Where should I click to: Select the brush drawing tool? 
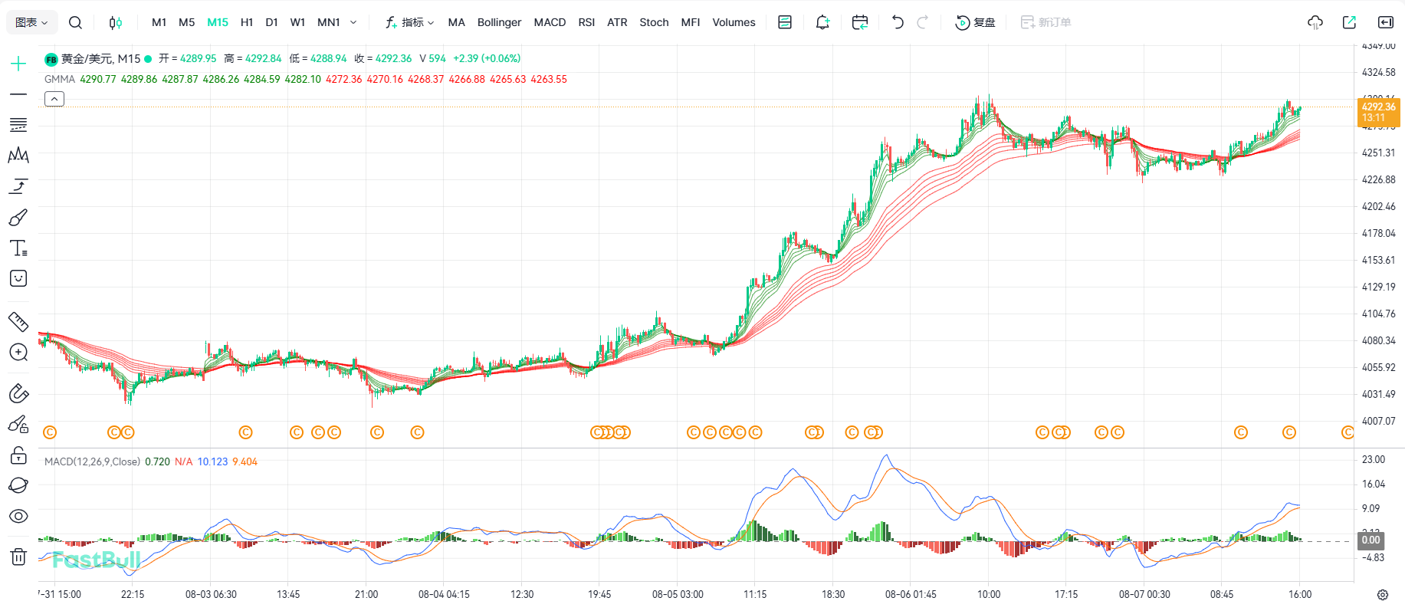tap(18, 218)
